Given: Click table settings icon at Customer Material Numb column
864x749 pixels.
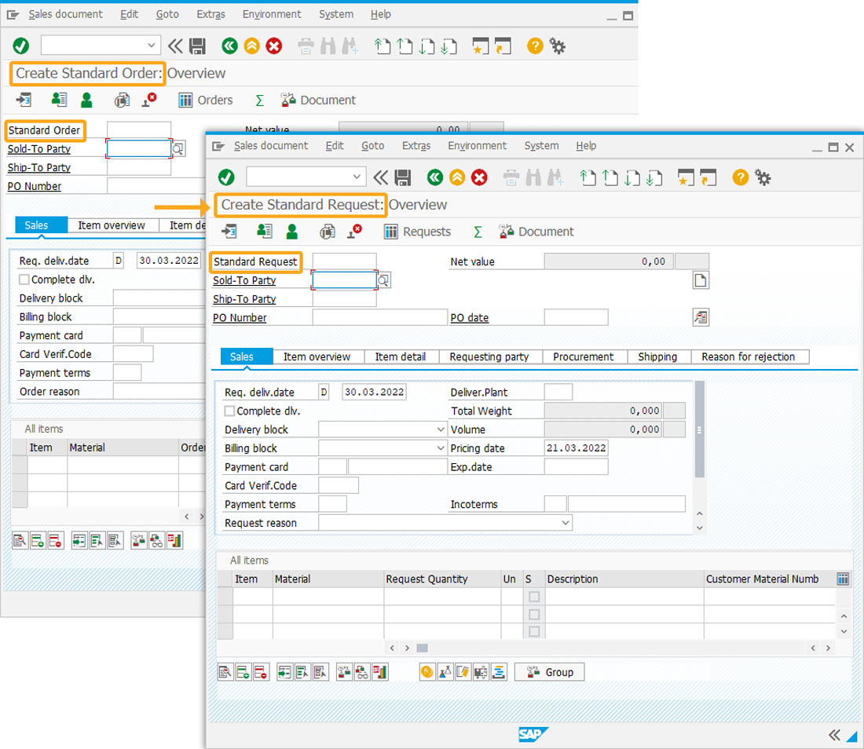Looking at the screenshot, I should click(843, 579).
